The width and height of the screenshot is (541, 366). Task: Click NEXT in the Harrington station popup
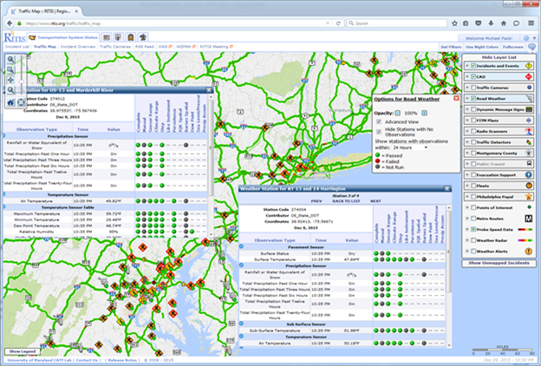tap(375, 201)
